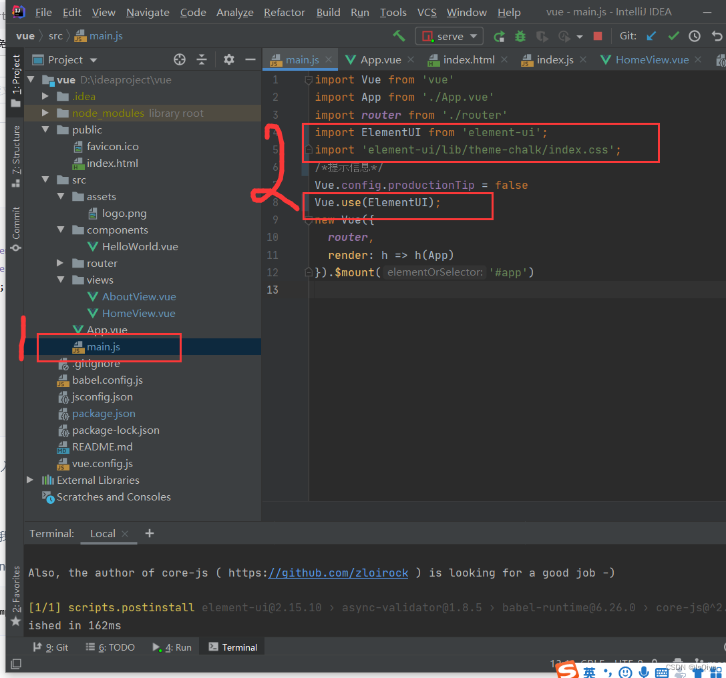Click the Rerun serve icon
This screenshot has height=678, width=726.
(499, 36)
